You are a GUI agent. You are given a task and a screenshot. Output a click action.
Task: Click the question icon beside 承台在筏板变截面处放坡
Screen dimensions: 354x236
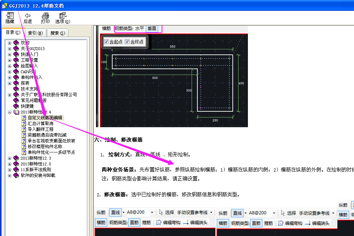tap(24, 141)
